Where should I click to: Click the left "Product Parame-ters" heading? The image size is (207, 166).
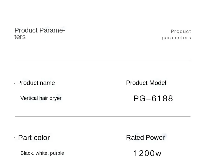[x=40, y=34]
